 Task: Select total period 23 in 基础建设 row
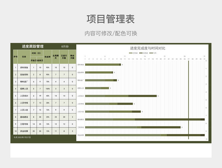click(55, 117)
